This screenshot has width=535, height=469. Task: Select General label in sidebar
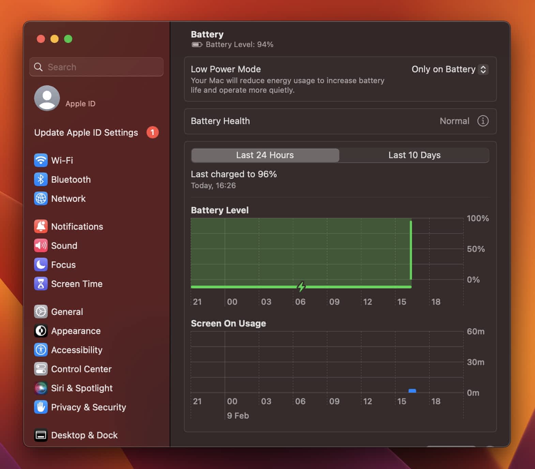[x=67, y=312]
